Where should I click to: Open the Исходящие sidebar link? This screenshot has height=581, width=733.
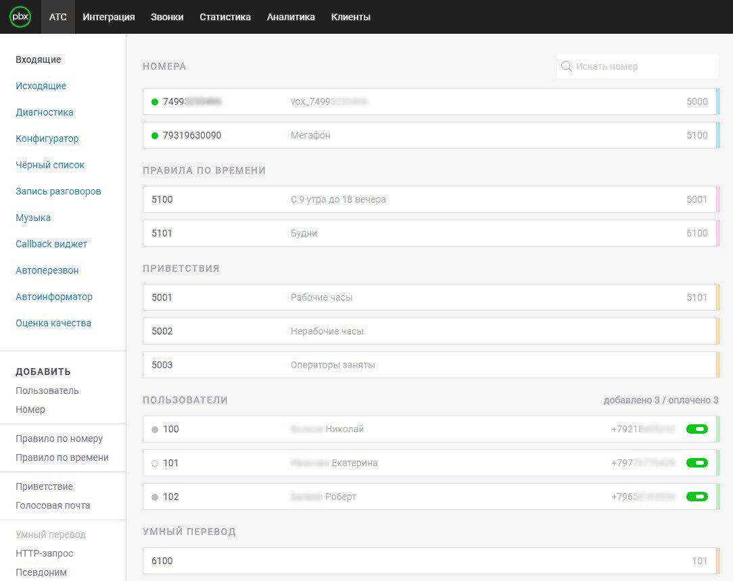pyautogui.click(x=41, y=86)
